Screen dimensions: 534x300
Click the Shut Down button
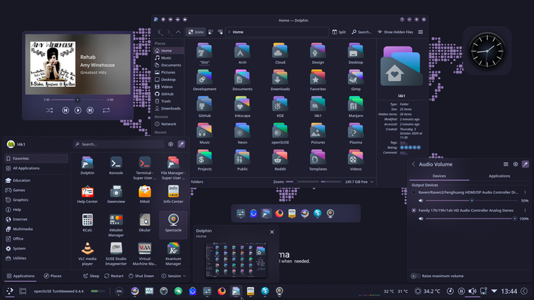click(x=141, y=276)
